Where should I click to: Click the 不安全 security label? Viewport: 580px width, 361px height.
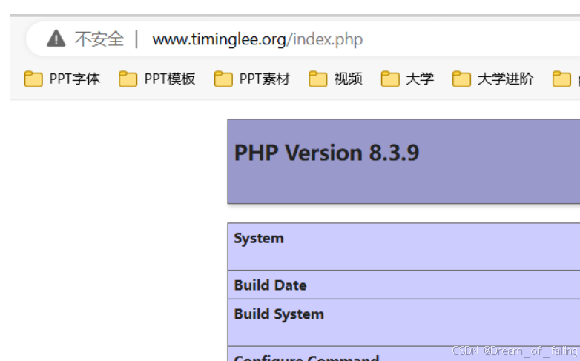pyautogui.click(x=99, y=39)
